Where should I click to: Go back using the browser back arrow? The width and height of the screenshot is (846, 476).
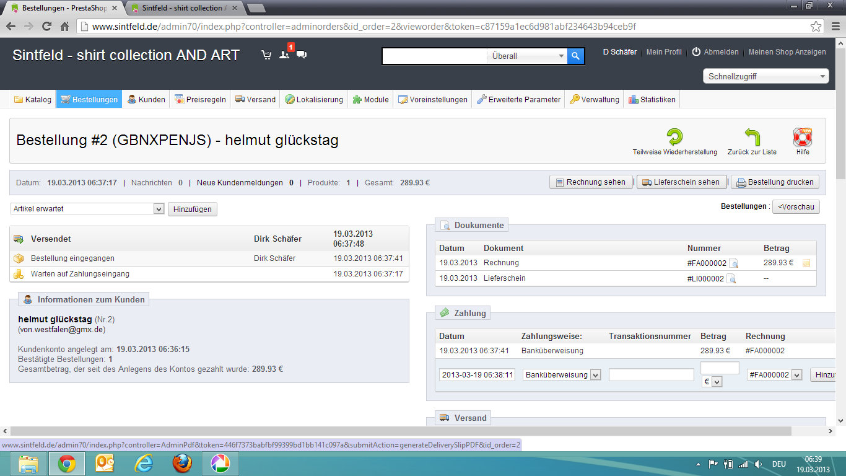(x=11, y=27)
